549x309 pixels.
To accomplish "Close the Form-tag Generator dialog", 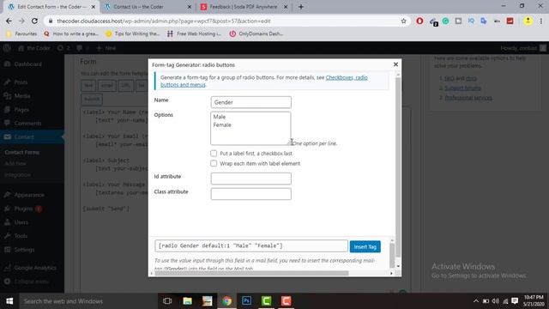I will [x=395, y=64].
